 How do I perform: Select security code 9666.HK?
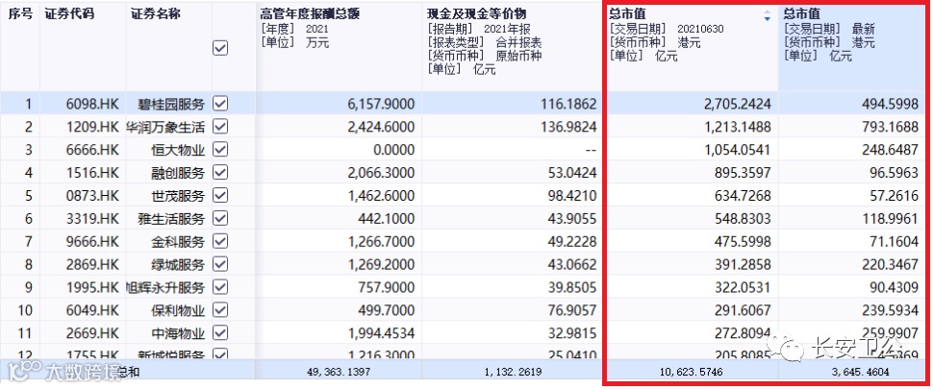(93, 242)
